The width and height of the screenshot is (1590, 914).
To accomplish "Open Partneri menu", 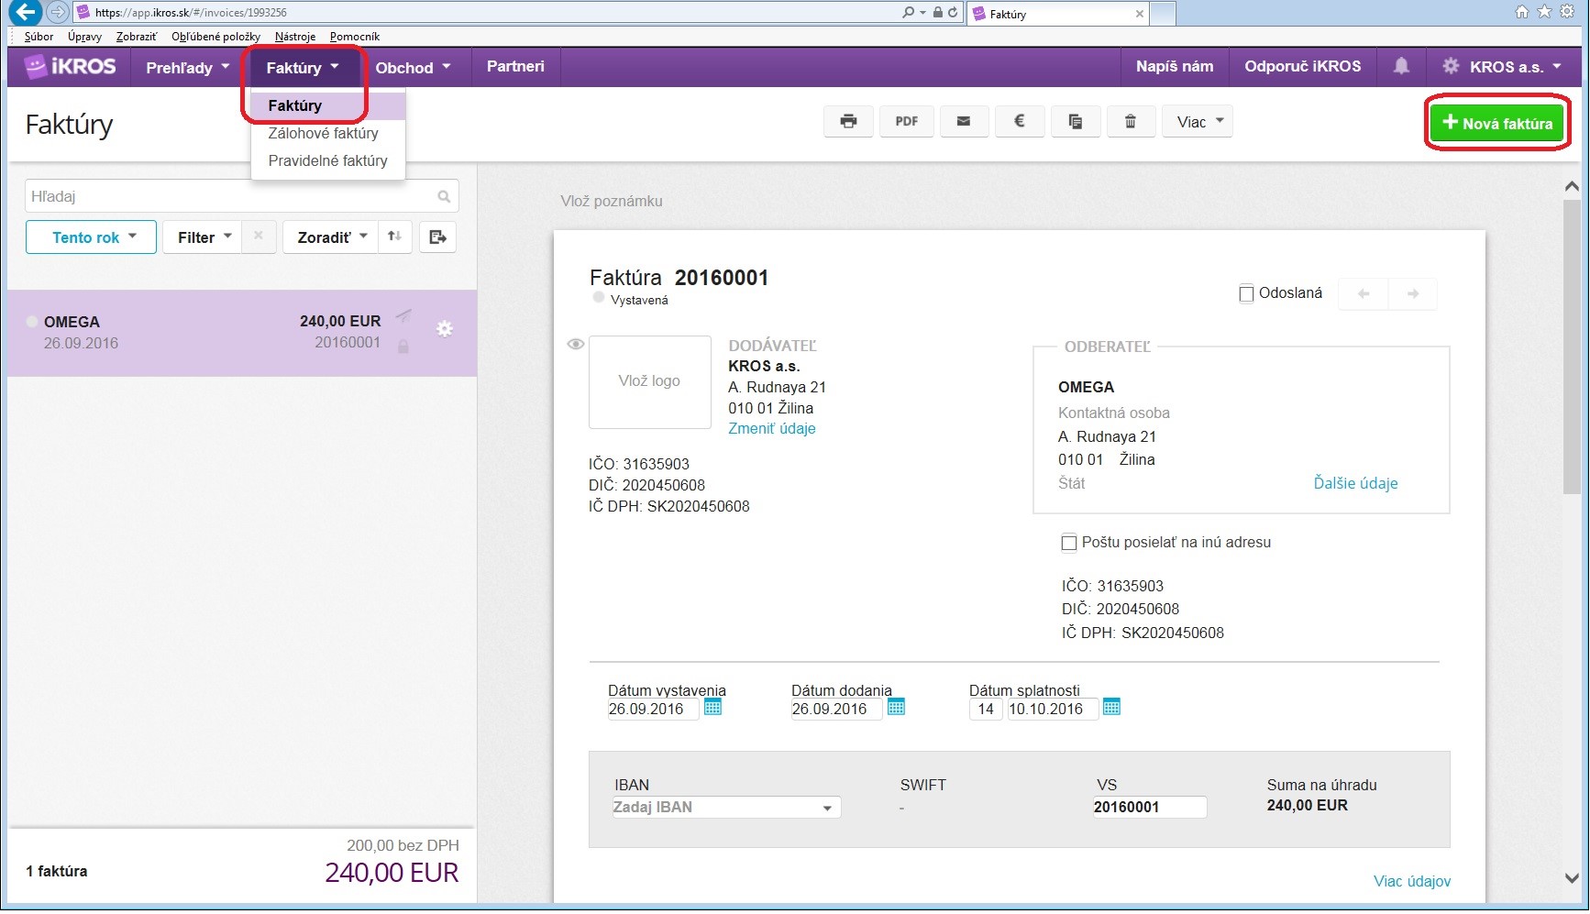I will coord(515,66).
